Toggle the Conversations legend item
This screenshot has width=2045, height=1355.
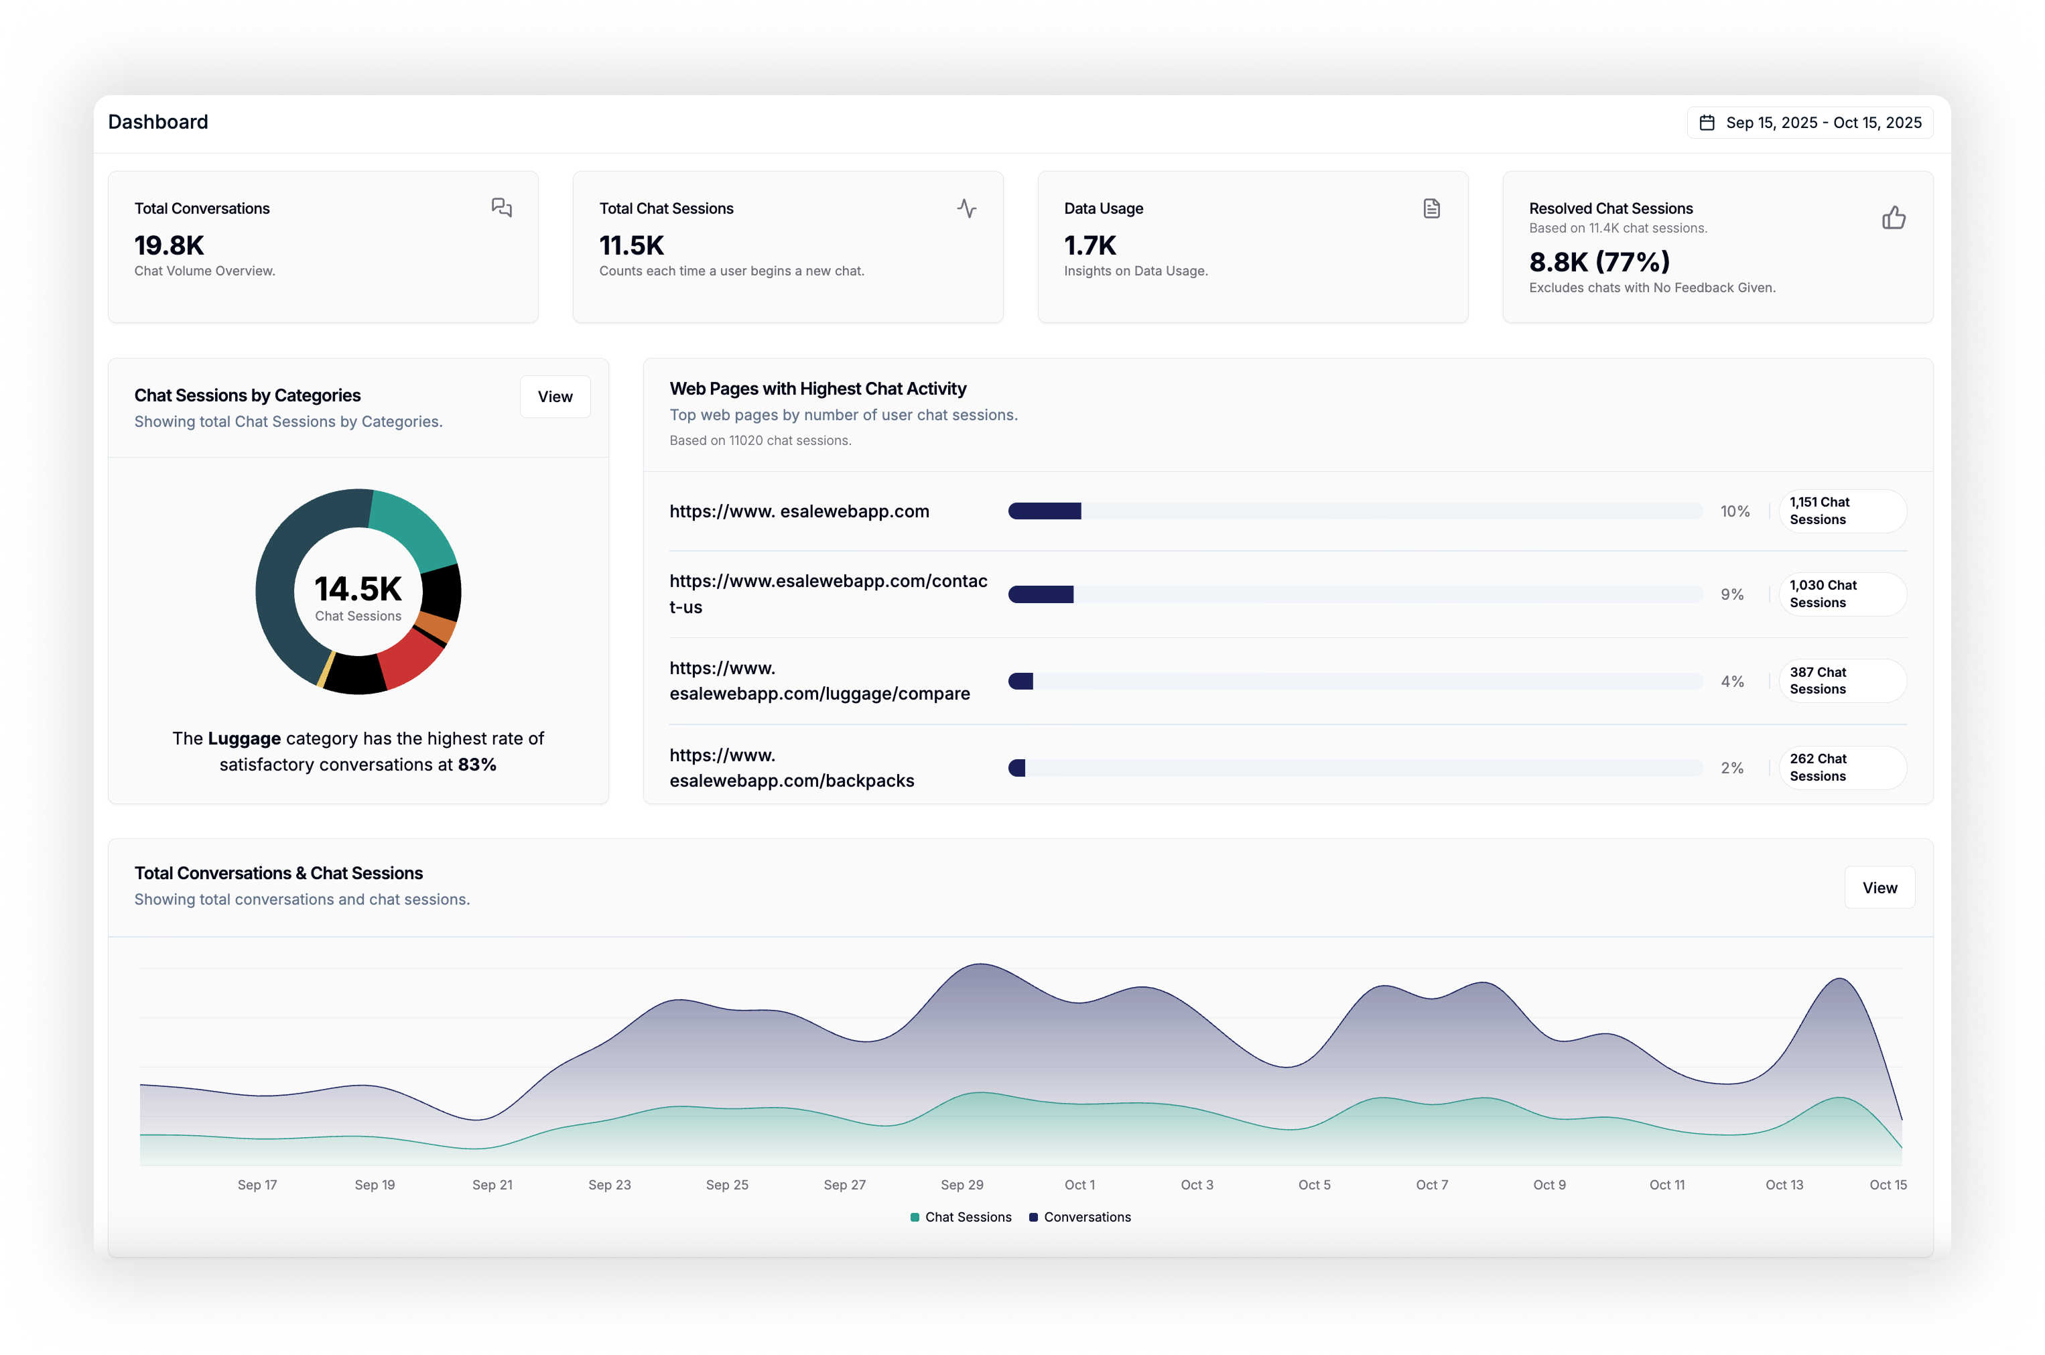point(1080,1217)
